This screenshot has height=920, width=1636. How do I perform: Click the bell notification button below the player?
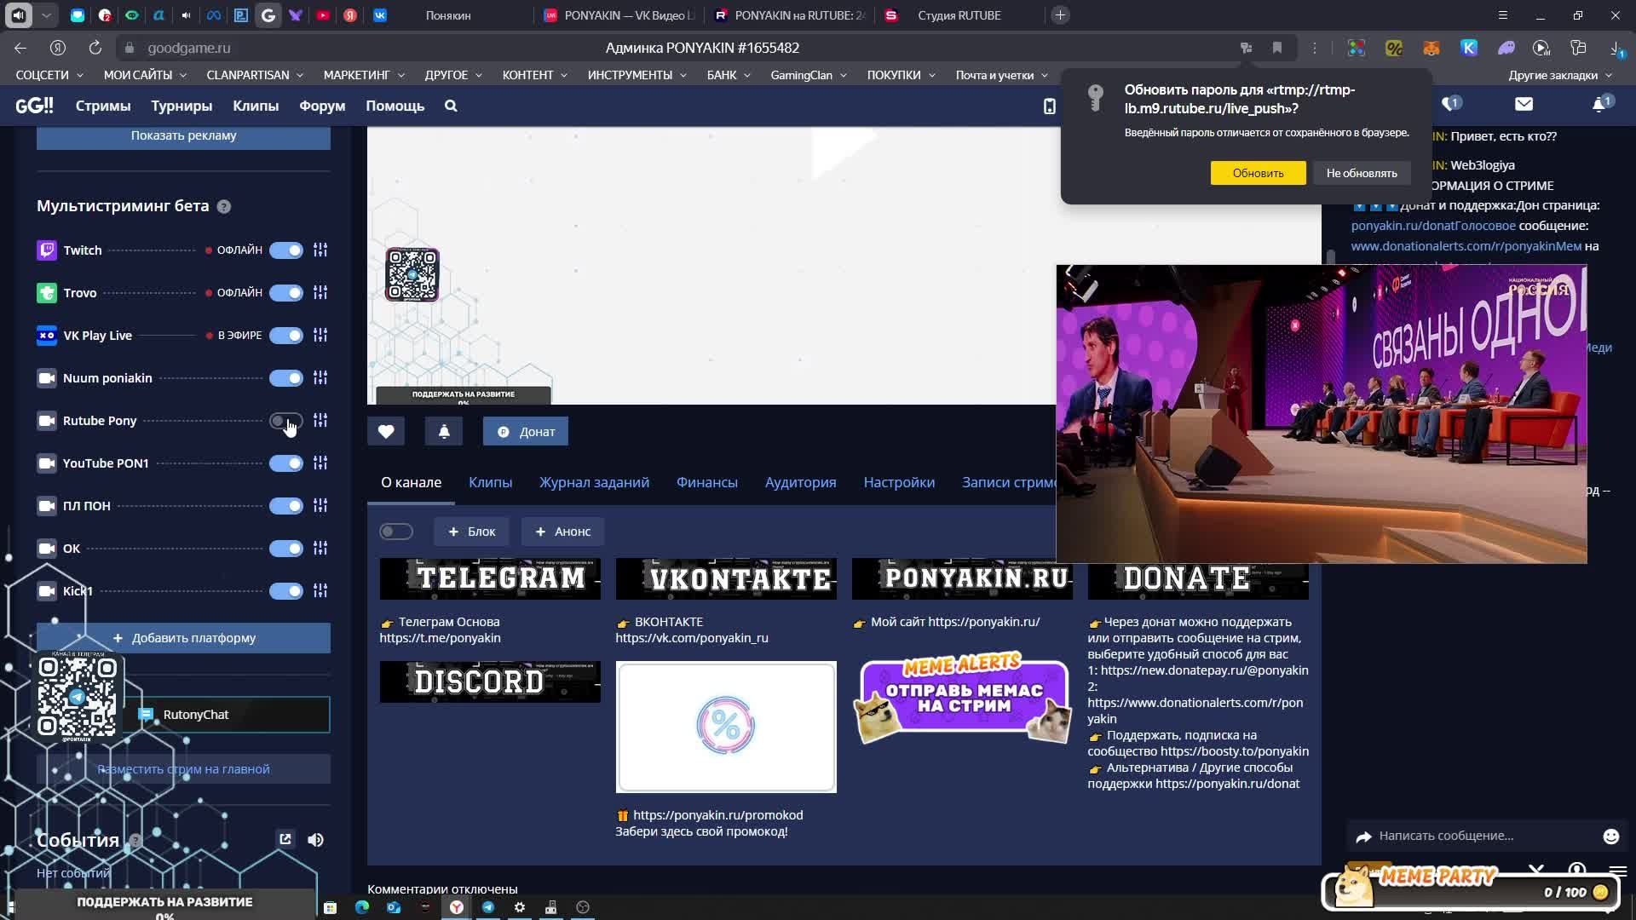[444, 432]
